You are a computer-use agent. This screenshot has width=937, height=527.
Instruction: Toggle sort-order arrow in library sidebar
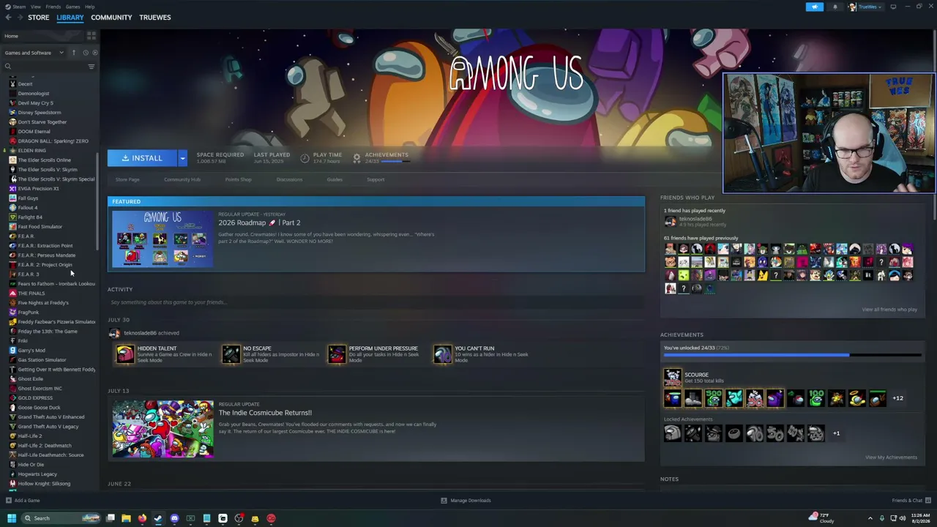[73, 53]
